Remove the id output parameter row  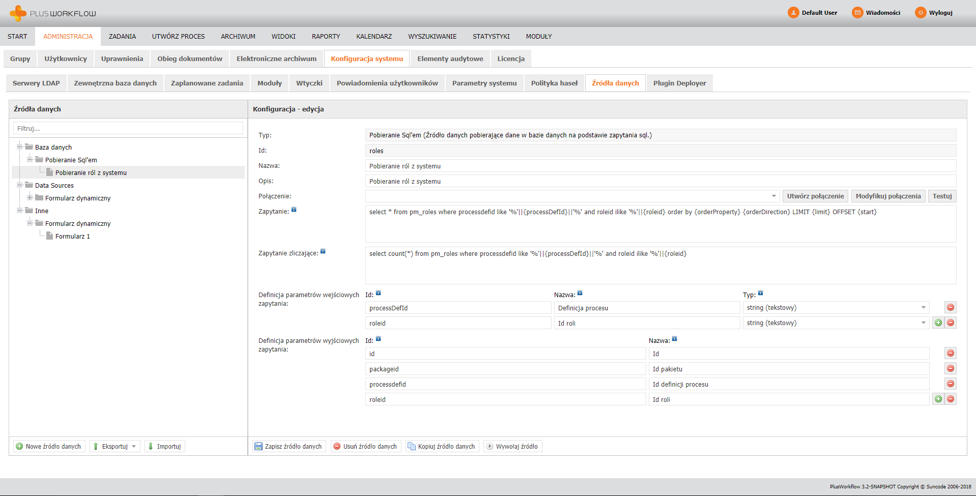pos(950,353)
